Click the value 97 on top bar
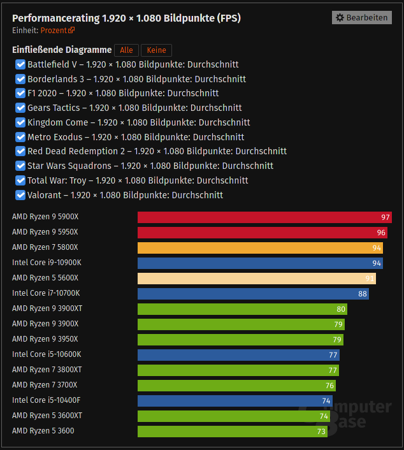The height and width of the screenshot is (450, 404). (386, 217)
